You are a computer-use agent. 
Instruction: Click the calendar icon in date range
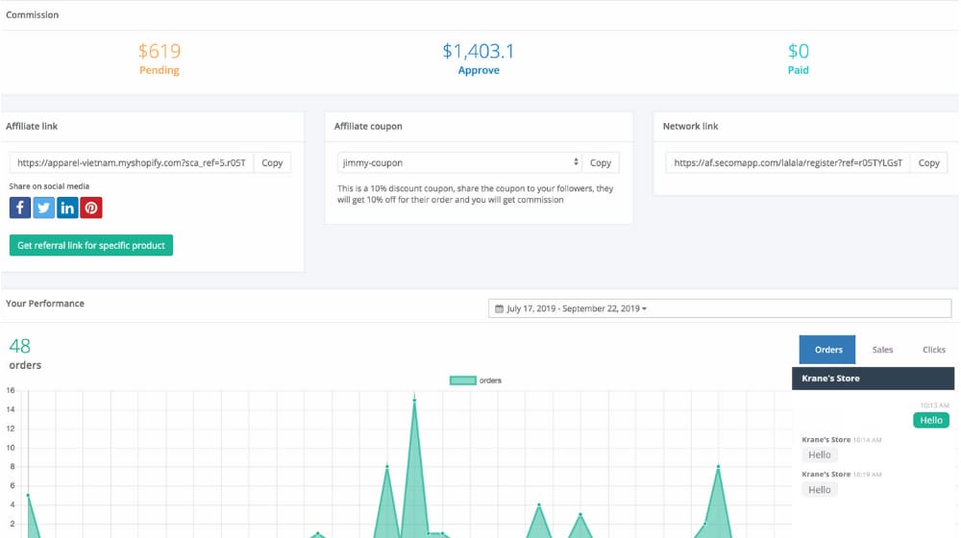(x=498, y=308)
